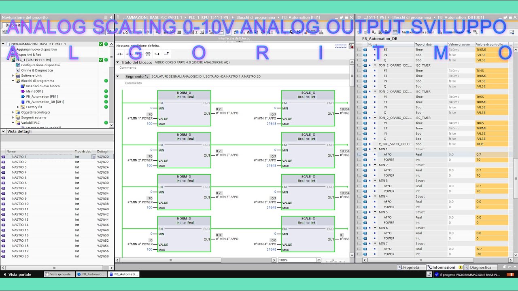The image size is (518, 291).
Task: Collapse the Titolo del blocco section
Action: click(x=118, y=62)
